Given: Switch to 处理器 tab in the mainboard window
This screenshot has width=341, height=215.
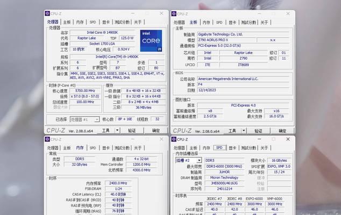Looking at the screenshot, I should 179,23.
